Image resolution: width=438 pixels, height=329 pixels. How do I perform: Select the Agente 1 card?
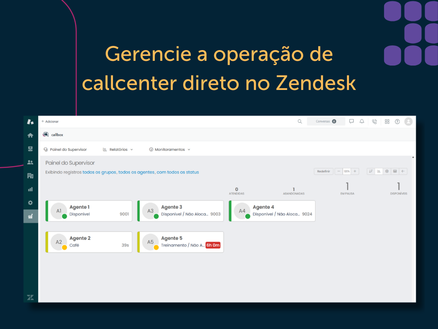point(89,211)
